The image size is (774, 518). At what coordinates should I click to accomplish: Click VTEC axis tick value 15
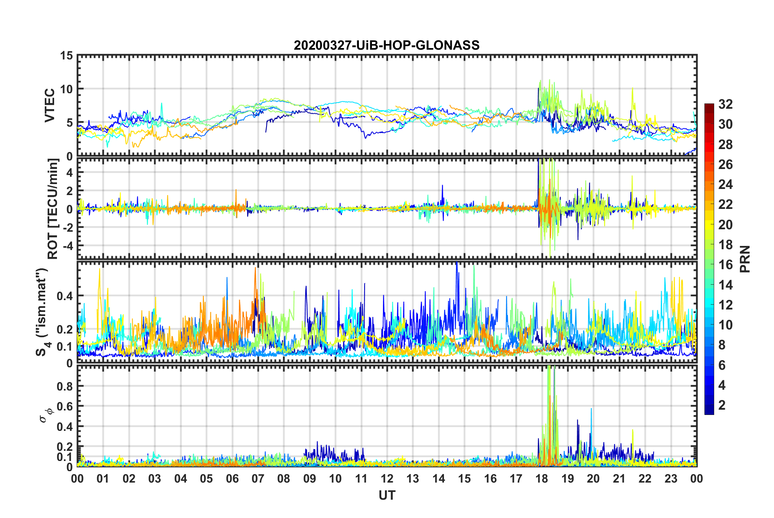(x=66, y=55)
